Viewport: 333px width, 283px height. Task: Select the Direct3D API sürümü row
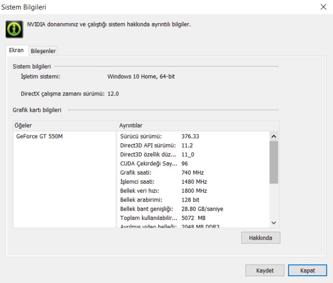point(193,146)
